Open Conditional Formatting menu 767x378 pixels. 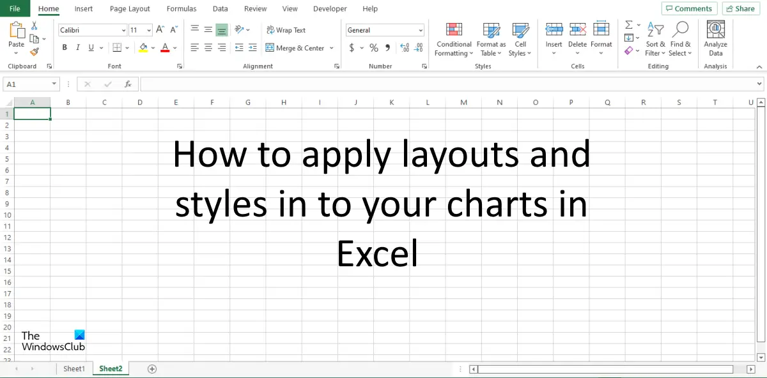(x=454, y=39)
